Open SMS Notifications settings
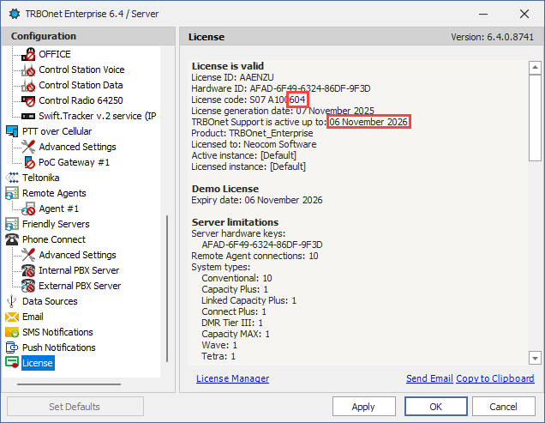545x423 pixels. click(57, 332)
